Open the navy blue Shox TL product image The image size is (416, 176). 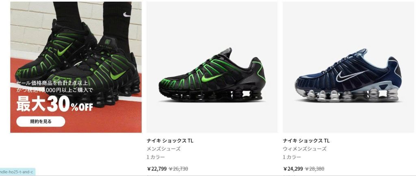tap(348, 67)
